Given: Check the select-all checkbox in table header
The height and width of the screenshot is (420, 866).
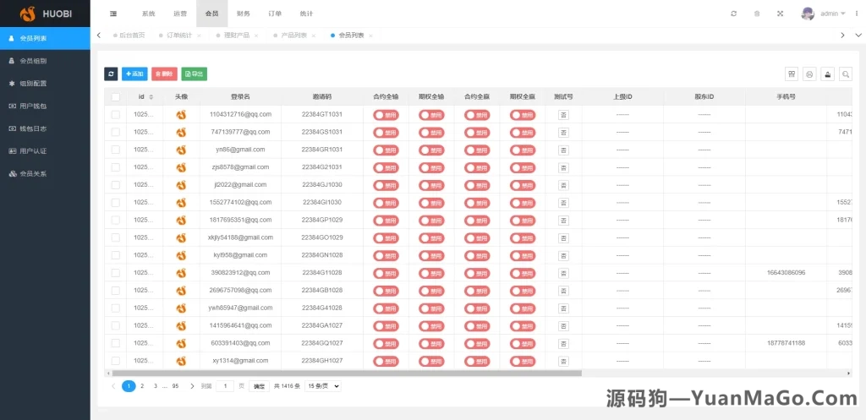Looking at the screenshot, I should pyautogui.click(x=115, y=97).
